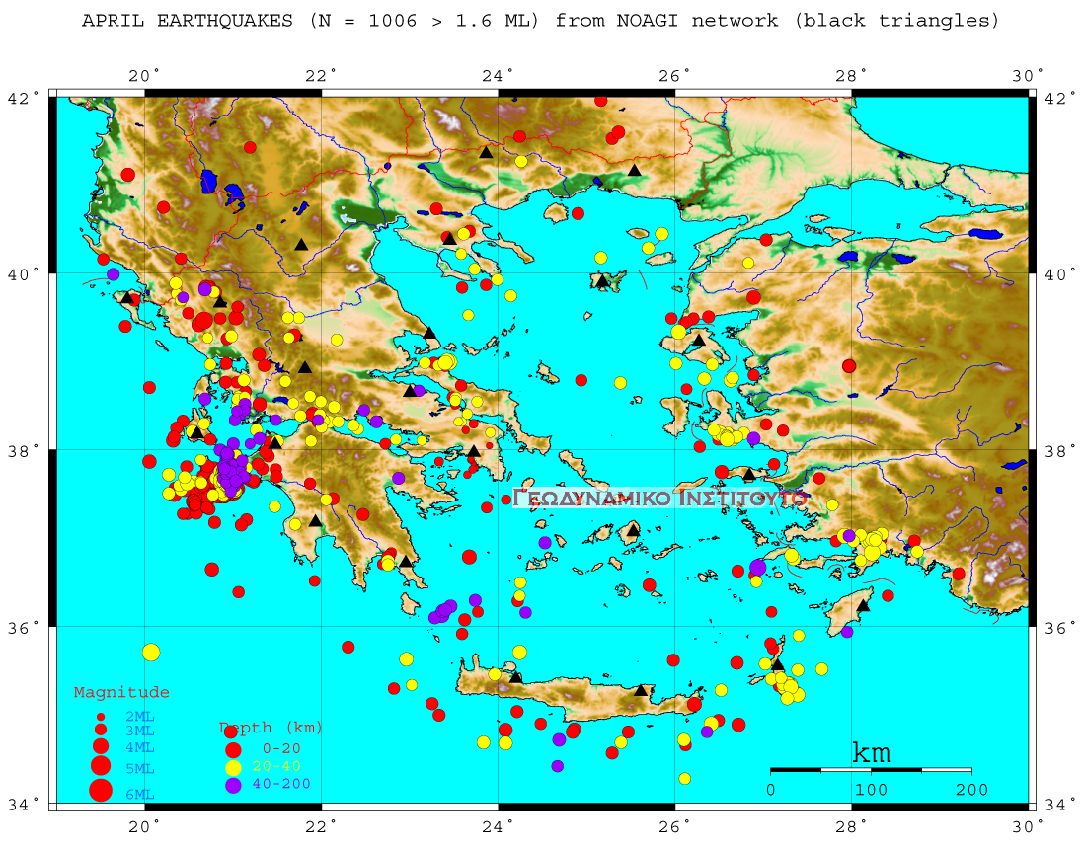This screenshot has height=848, width=1084.
Task: Click the 24° longitude label on top axis
Action: 498,75
